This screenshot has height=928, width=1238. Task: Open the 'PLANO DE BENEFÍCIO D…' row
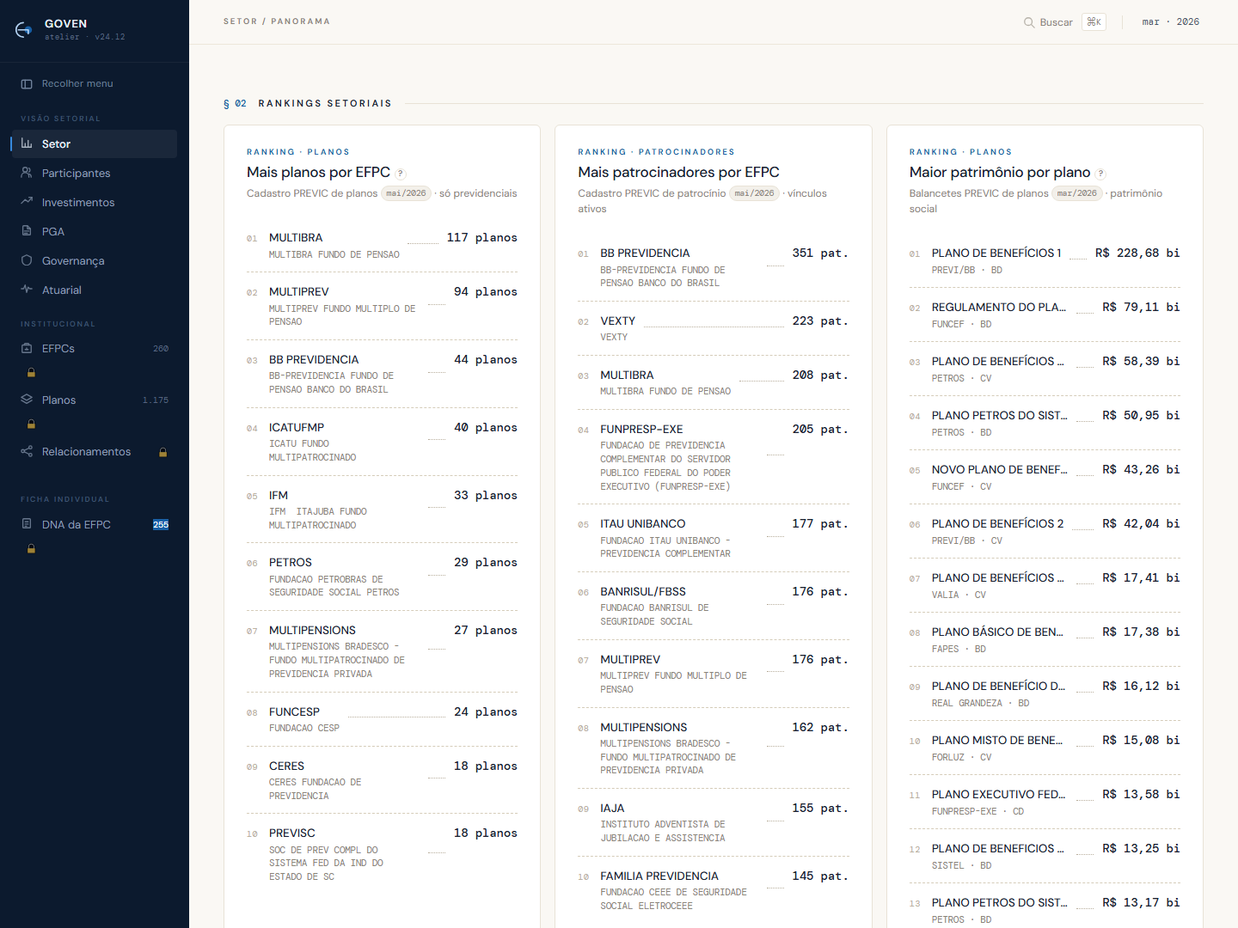click(x=1045, y=693)
